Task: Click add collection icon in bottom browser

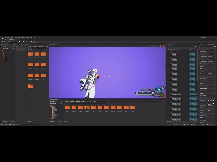Action: pos(60,122)
